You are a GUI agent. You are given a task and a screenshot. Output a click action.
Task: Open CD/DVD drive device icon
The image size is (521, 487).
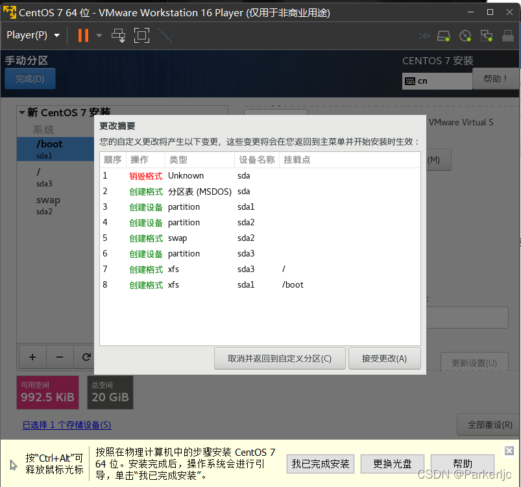pyautogui.click(x=465, y=36)
